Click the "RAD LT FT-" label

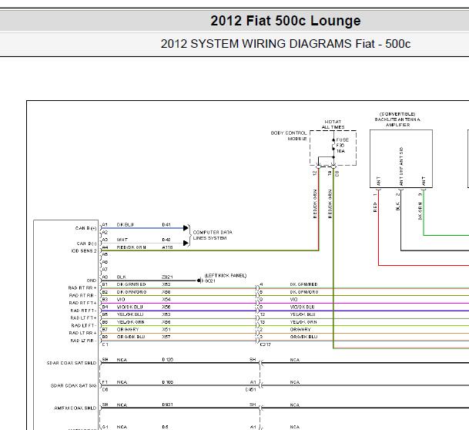click(x=84, y=325)
